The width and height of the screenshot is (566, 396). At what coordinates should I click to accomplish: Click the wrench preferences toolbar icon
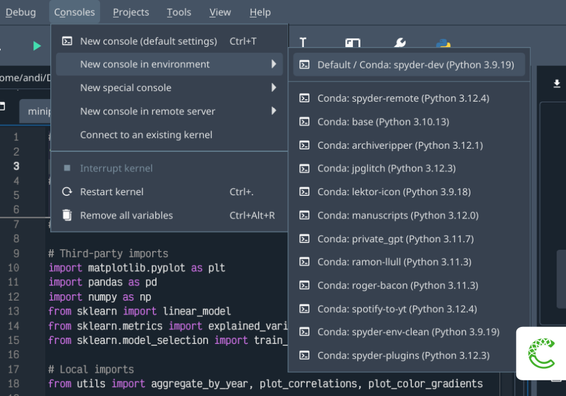(399, 43)
